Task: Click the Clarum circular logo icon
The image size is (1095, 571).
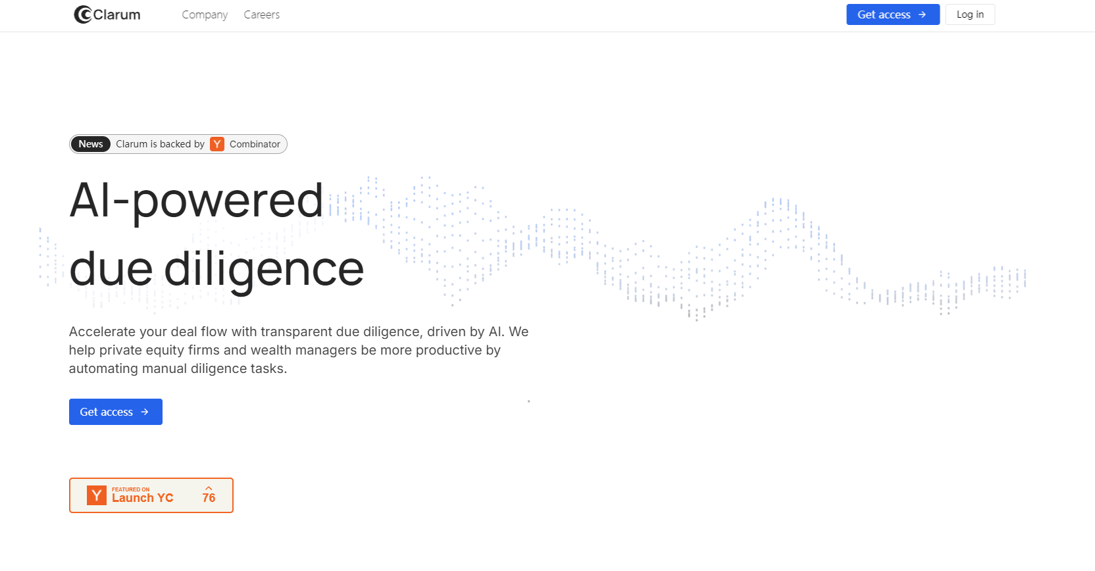Action: pyautogui.click(x=83, y=14)
